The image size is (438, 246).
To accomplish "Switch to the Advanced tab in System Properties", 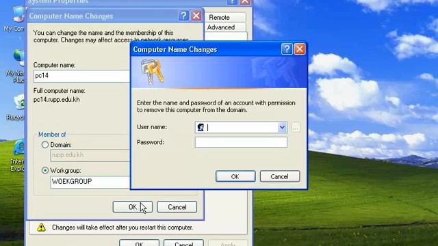I will 225,27.
